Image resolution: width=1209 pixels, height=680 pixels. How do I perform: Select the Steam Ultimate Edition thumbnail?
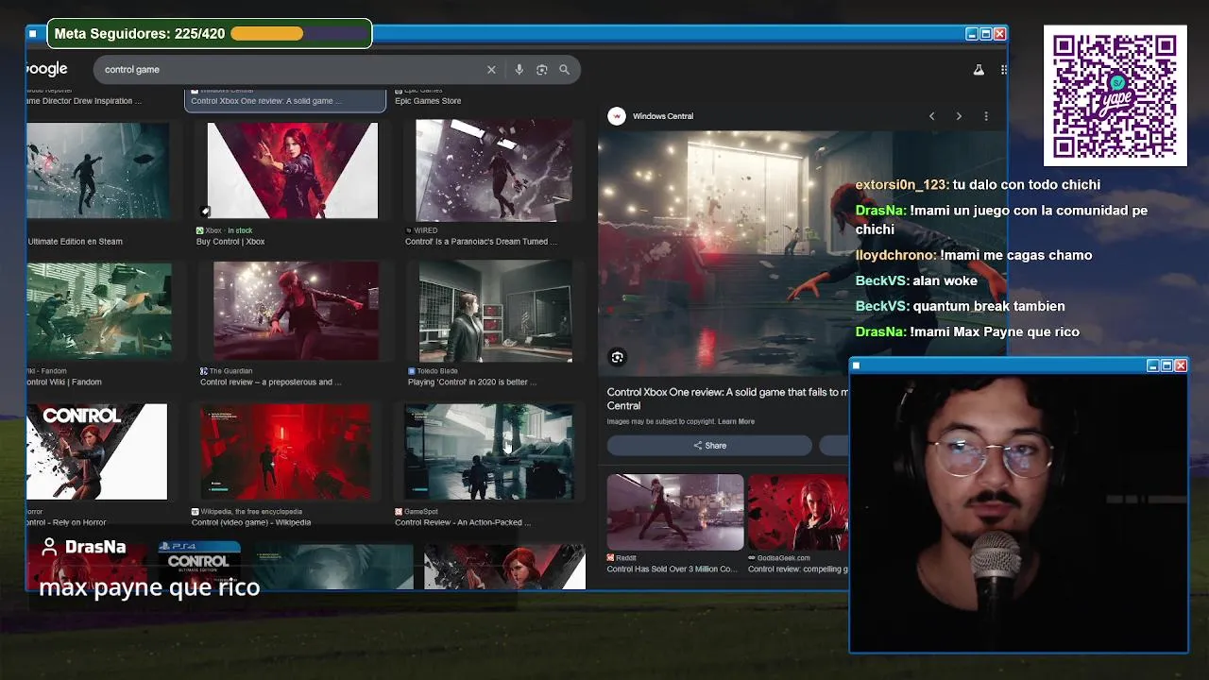click(98, 171)
